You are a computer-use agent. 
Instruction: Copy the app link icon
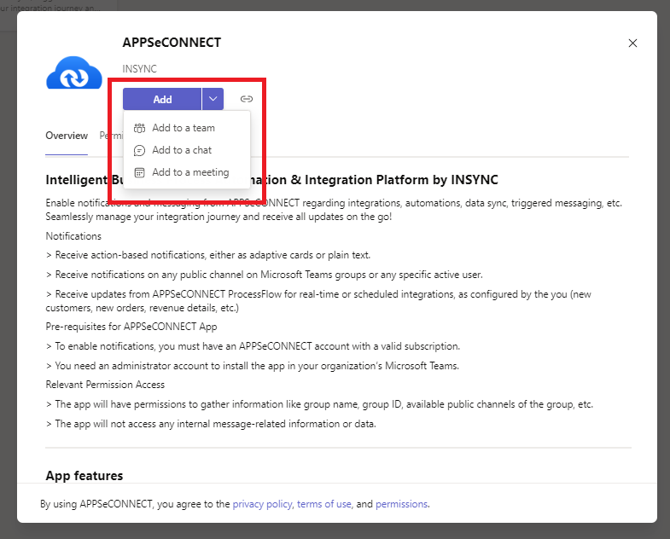pos(247,99)
